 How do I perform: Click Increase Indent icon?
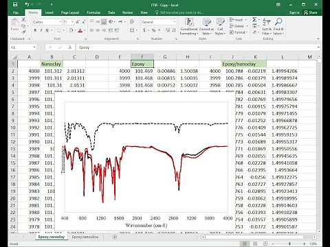click(116, 30)
